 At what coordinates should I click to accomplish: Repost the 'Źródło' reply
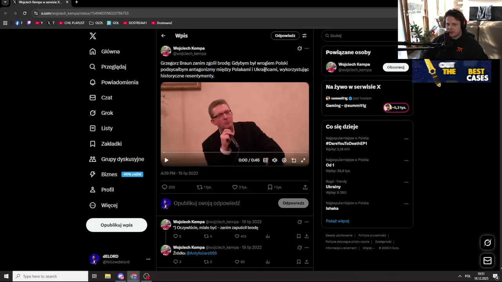[208, 262]
